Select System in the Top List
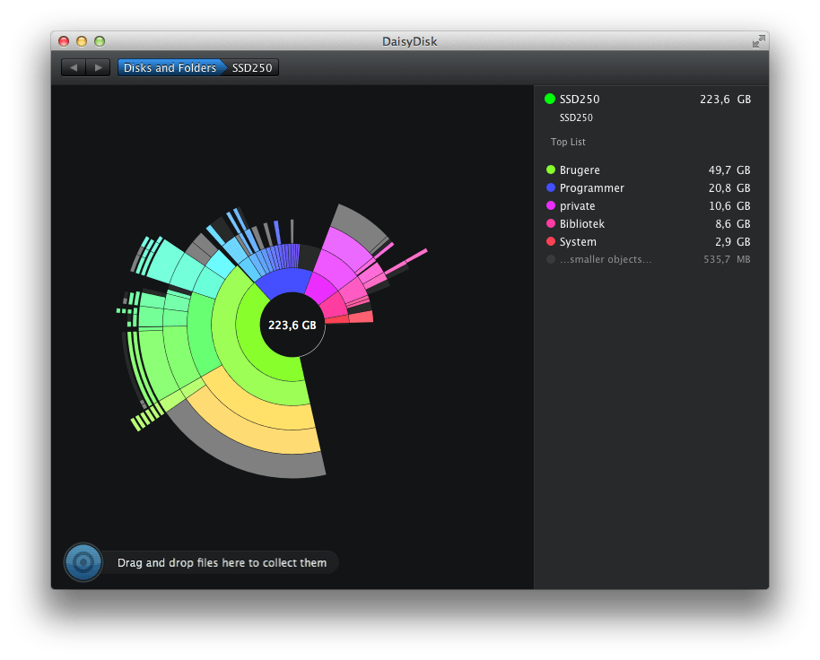820x660 pixels. click(x=578, y=241)
